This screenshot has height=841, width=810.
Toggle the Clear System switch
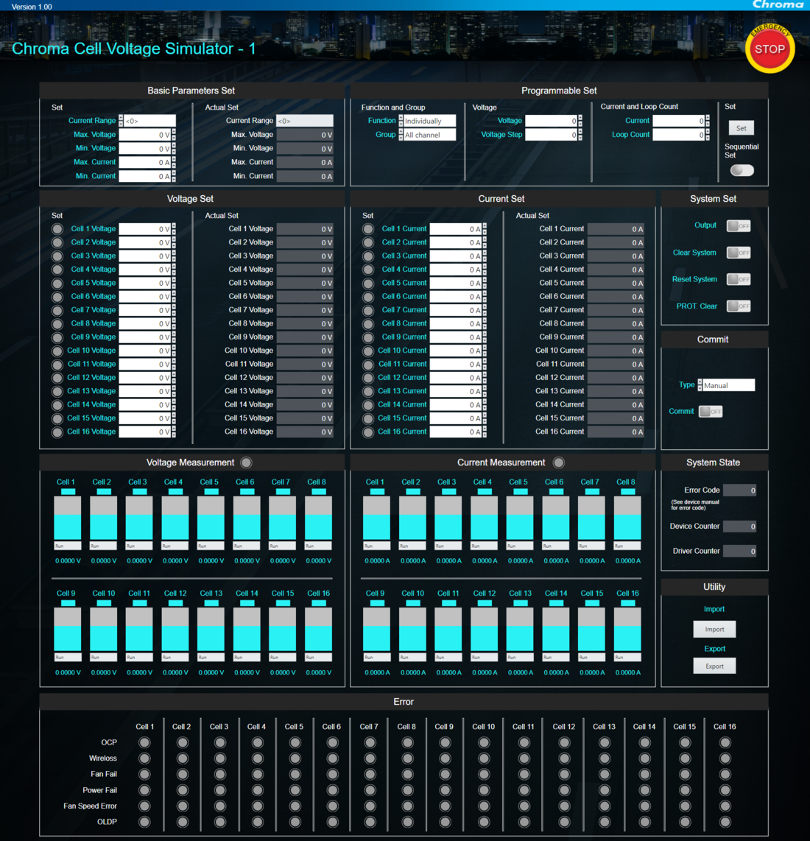click(x=739, y=253)
